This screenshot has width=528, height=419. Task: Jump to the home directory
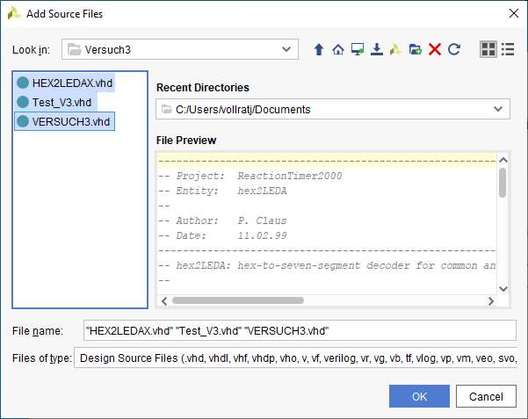point(337,50)
